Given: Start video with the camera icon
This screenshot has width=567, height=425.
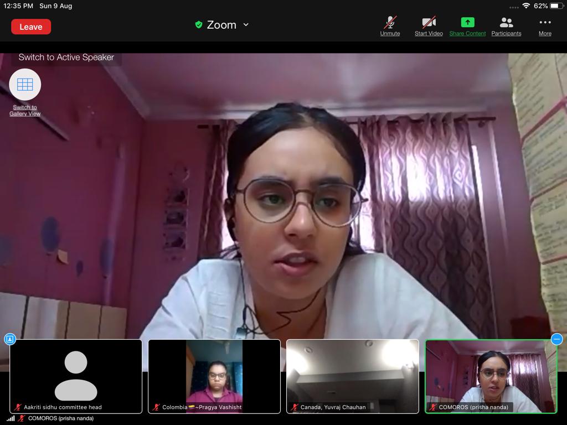Looking at the screenshot, I should (x=429, y=23).
